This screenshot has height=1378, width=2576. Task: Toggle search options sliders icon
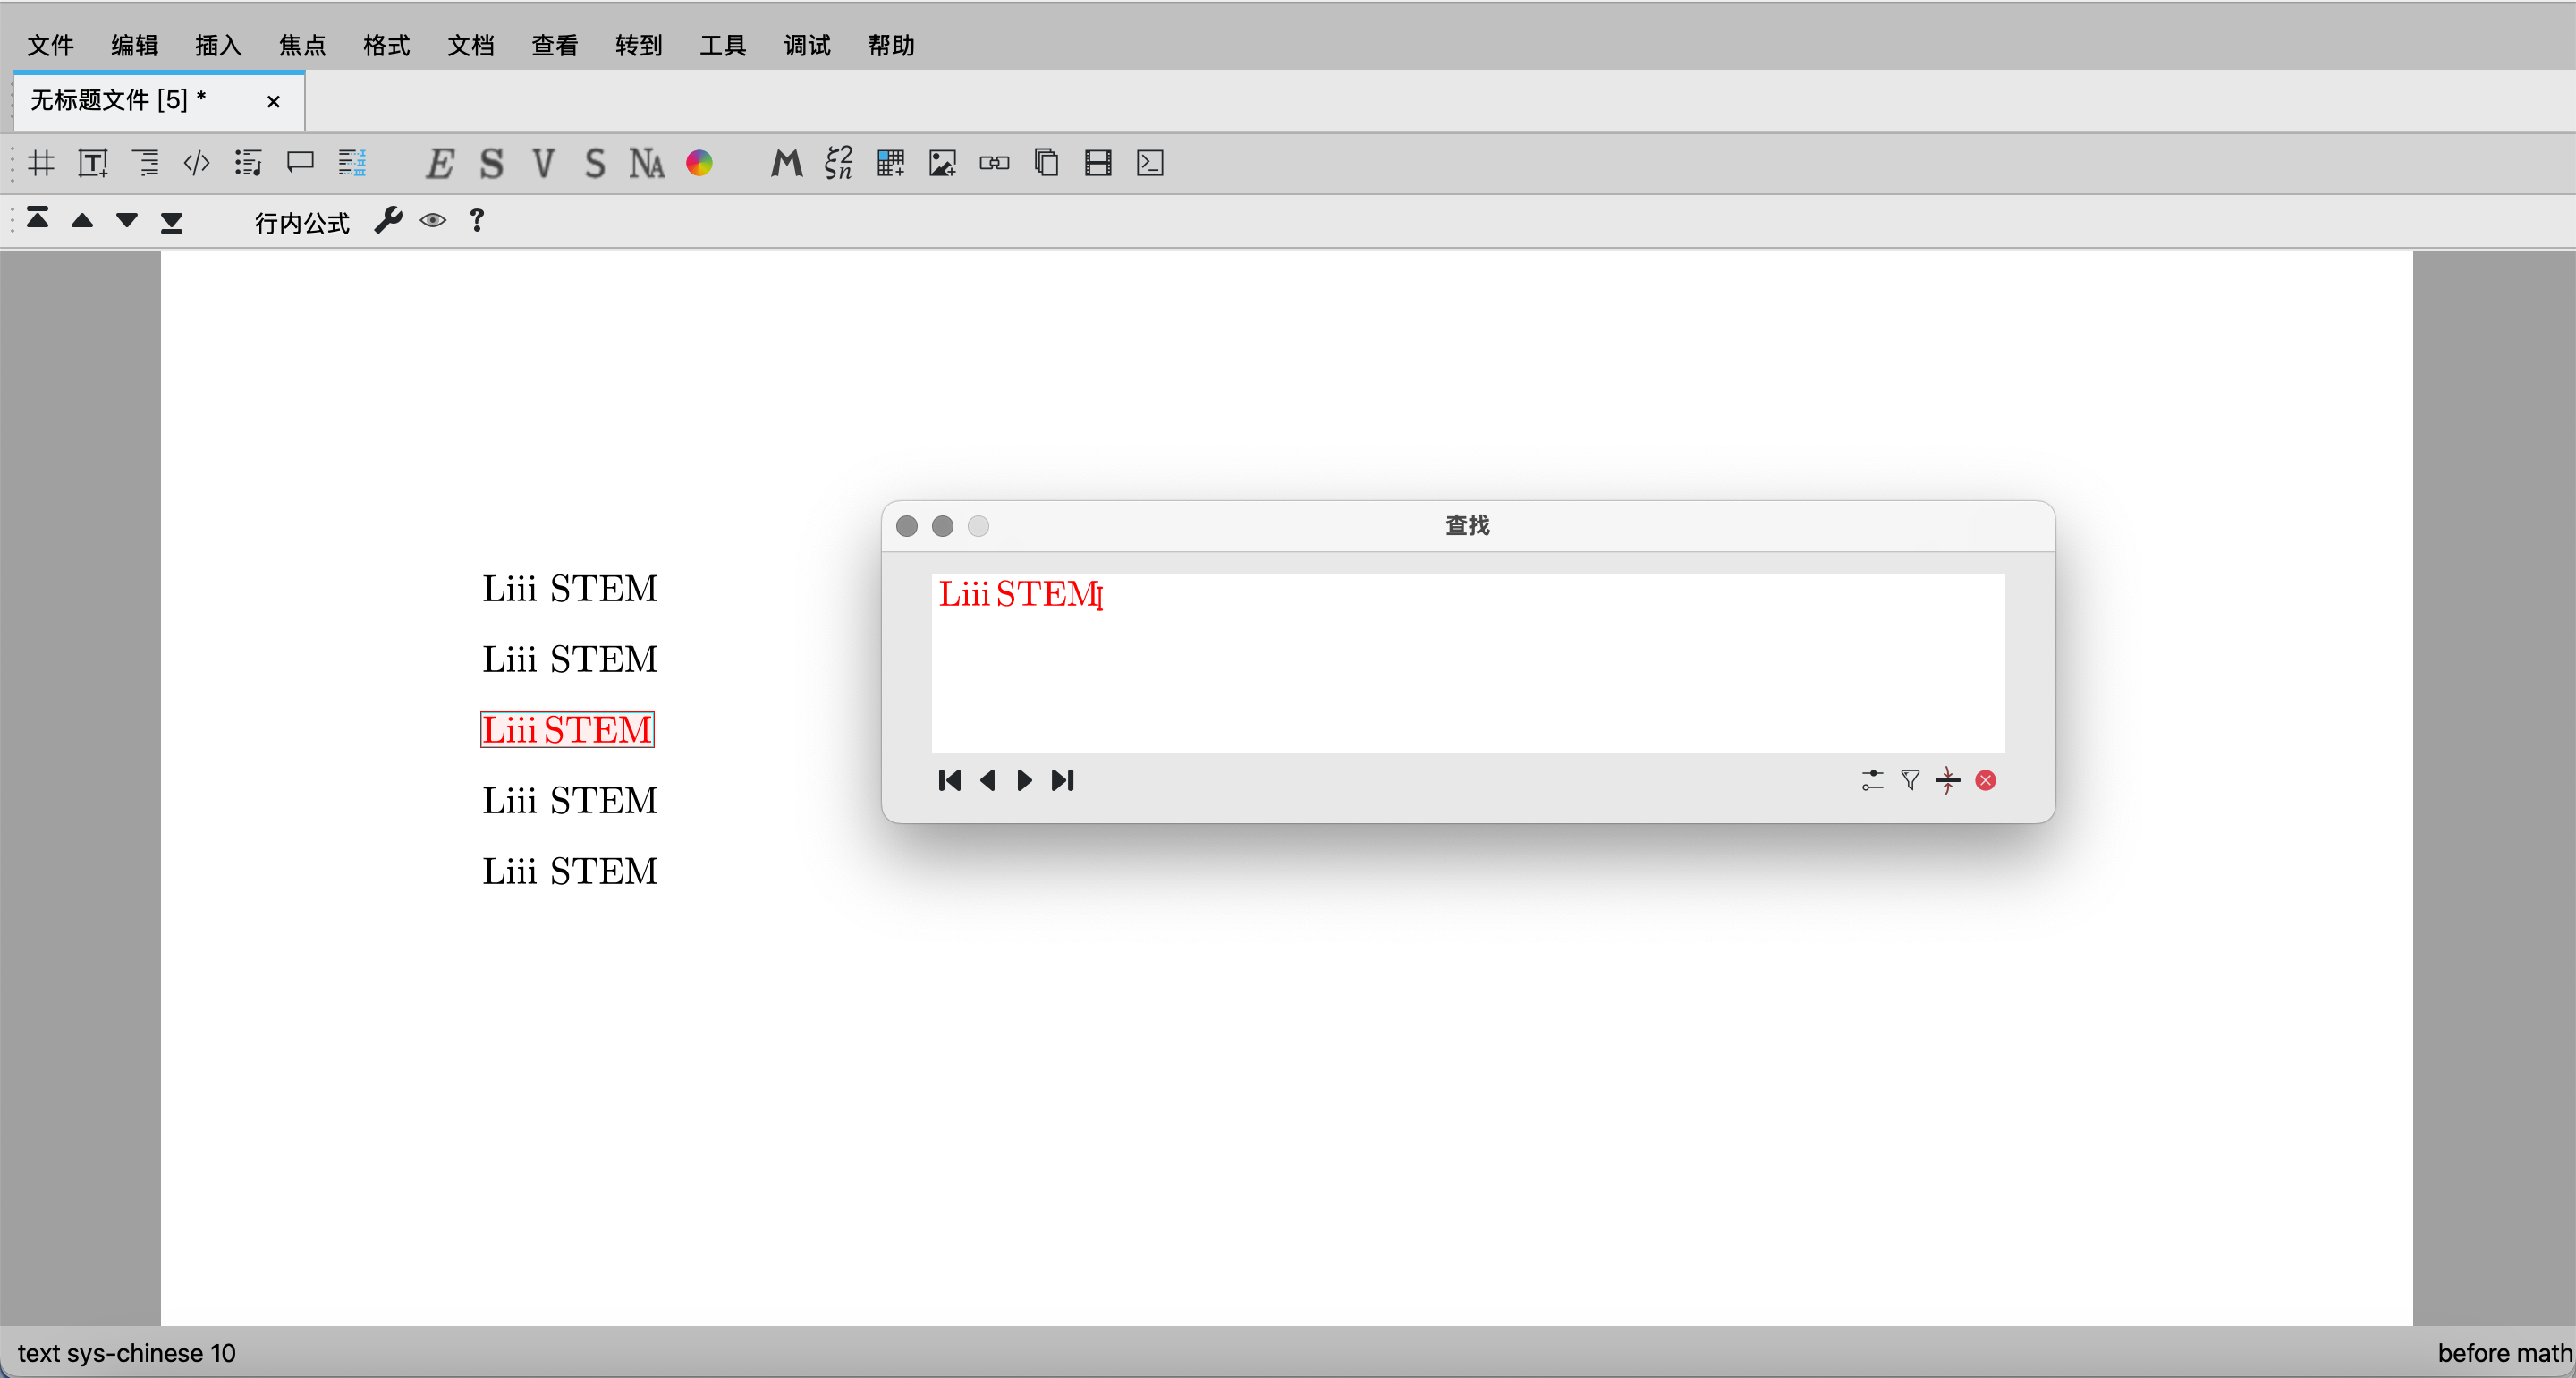click(1872, 780)
